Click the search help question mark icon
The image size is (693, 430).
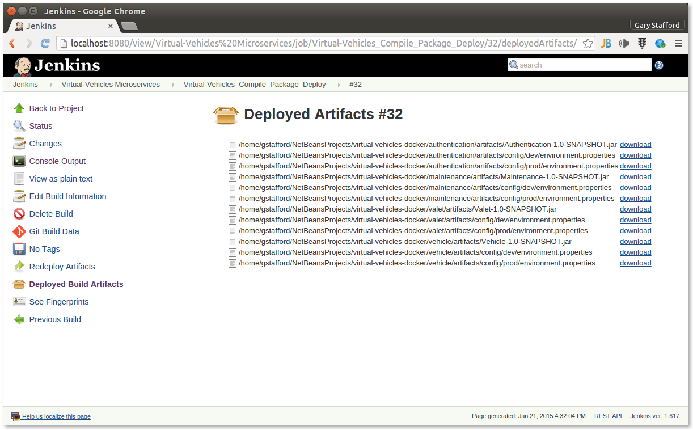(x=659, y=65)
